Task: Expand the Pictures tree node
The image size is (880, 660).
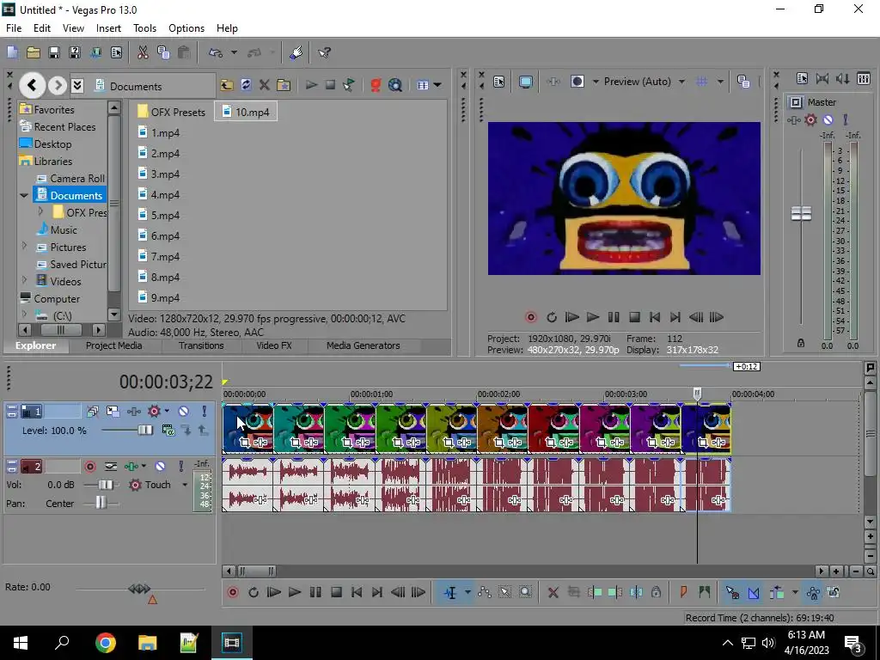Action: 24,247
